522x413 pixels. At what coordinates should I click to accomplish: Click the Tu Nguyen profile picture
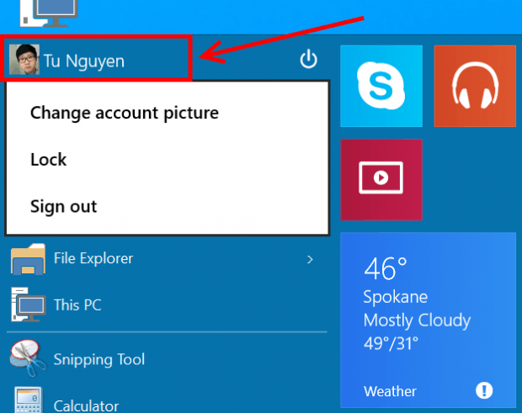(x=24, y=60)
